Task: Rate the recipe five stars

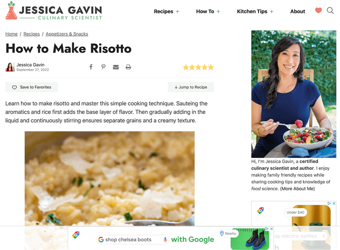Action: pyautogui.click(x=211, y=67)
